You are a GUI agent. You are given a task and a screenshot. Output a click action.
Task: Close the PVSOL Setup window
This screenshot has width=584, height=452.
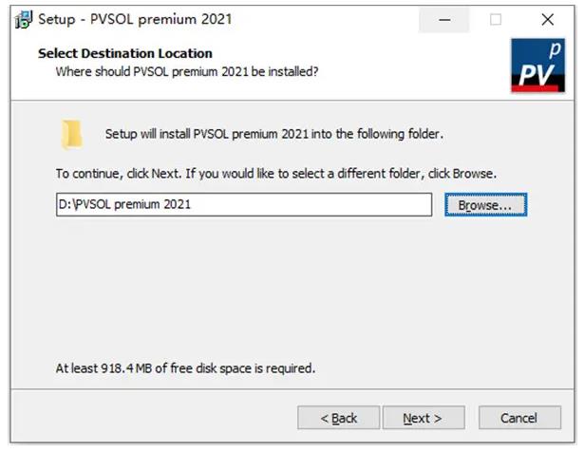548,20
